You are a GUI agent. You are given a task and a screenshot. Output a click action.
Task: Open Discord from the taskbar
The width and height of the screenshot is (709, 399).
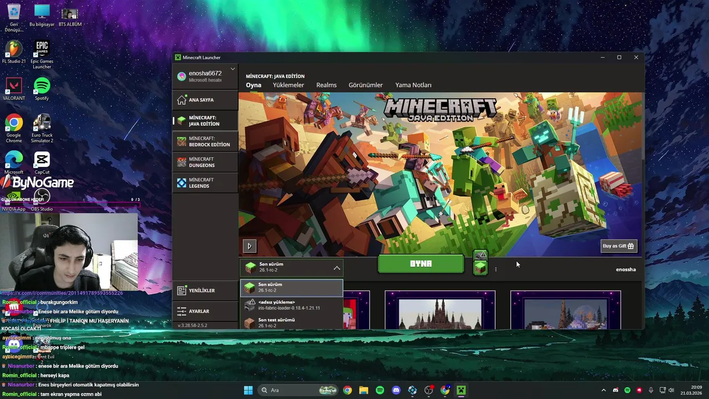pos(396,390)
